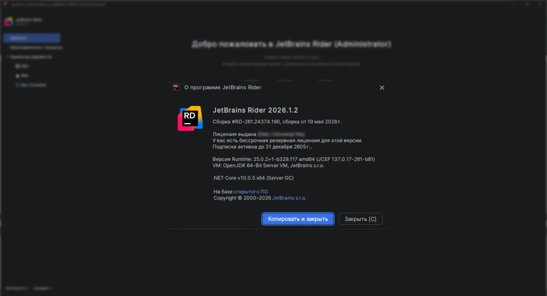Click the Copyright © 2000–2026 text
The height and width of the screenshot is (296, 547).
pos(242,198)
